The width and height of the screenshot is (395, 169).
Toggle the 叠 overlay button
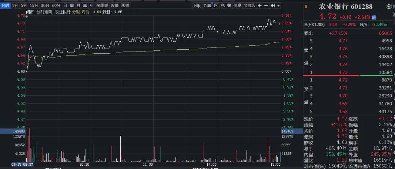tap(229, 5)
